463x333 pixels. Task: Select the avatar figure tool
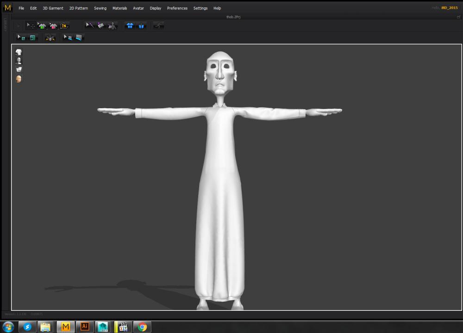(113, 26)
